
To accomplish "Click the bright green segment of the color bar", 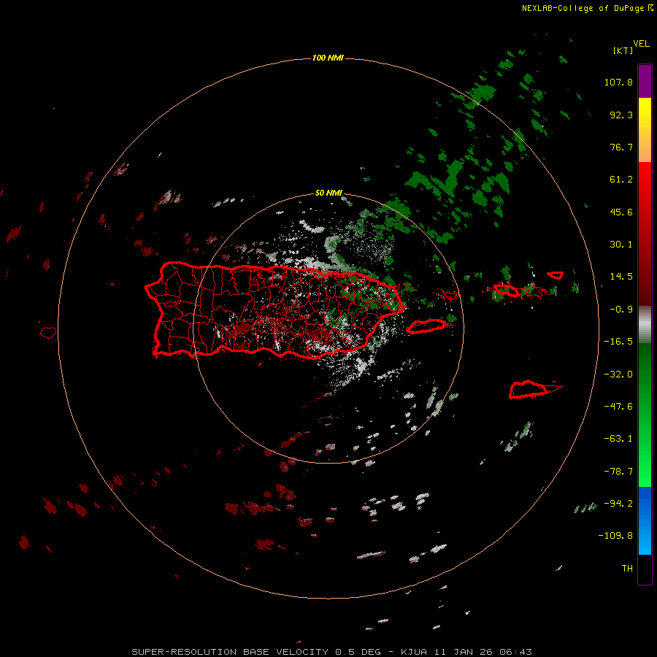I will click(x=645, y=453).
